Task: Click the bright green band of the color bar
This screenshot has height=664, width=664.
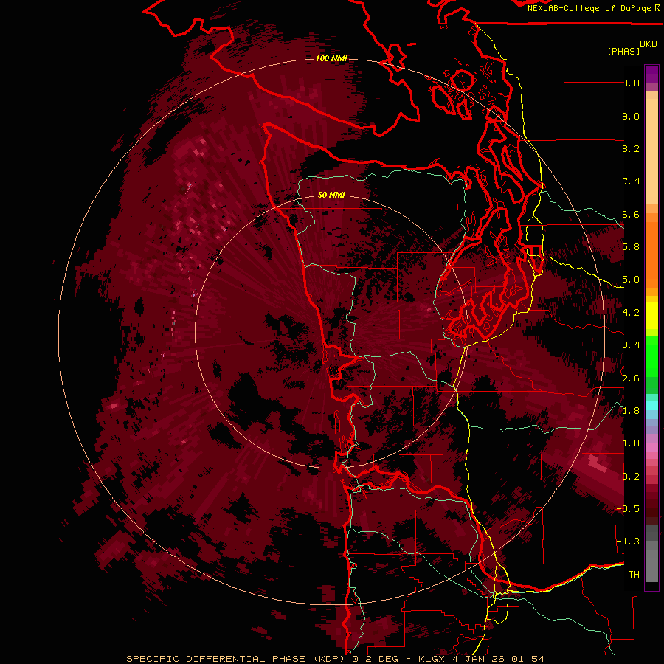Action: click(651, 356)
